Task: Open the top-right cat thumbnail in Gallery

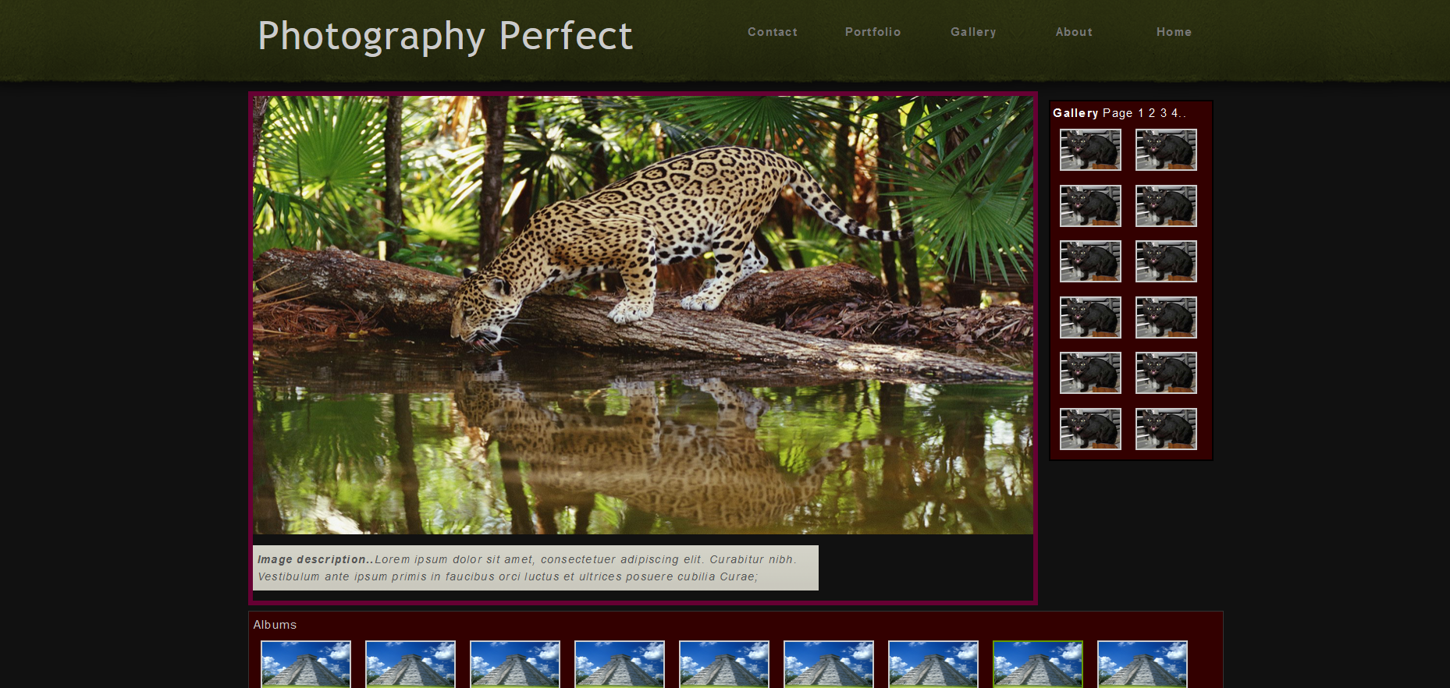Action: tap(1166, 150)
